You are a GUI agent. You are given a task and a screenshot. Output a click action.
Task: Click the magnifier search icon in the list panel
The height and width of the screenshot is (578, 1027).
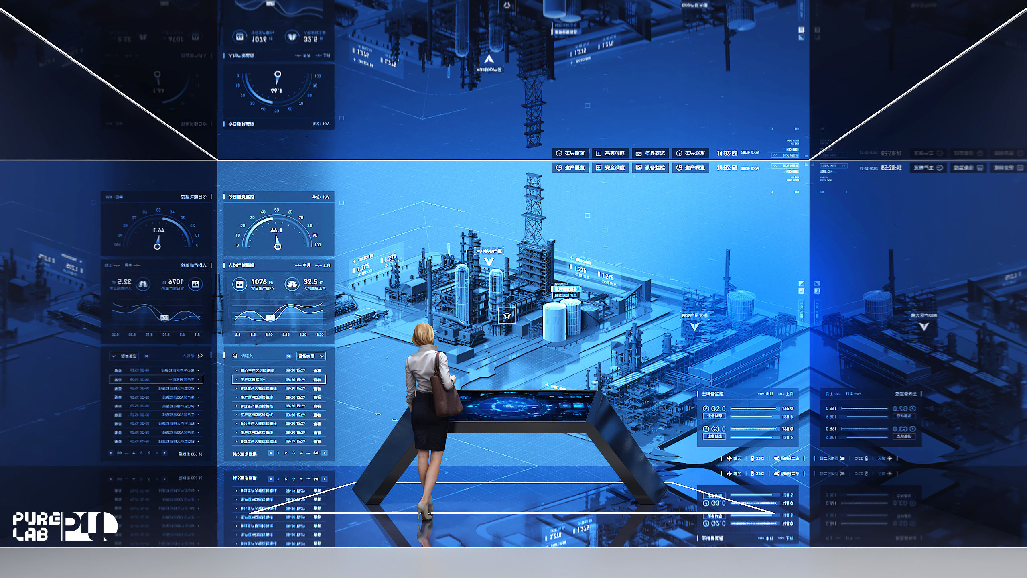[235, 356]
